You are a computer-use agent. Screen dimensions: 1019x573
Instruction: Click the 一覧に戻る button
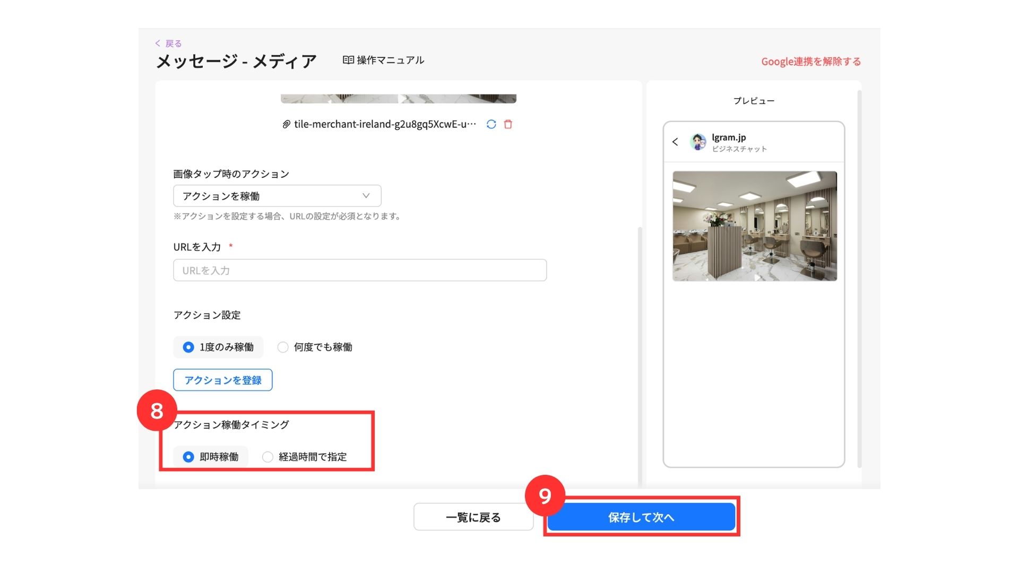coord(473,517)
